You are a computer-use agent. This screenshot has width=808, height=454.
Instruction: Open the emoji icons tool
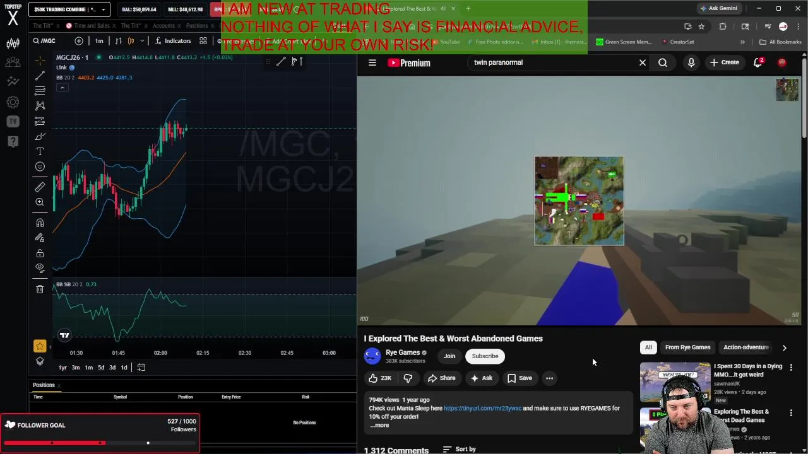[x=40, y=166]
